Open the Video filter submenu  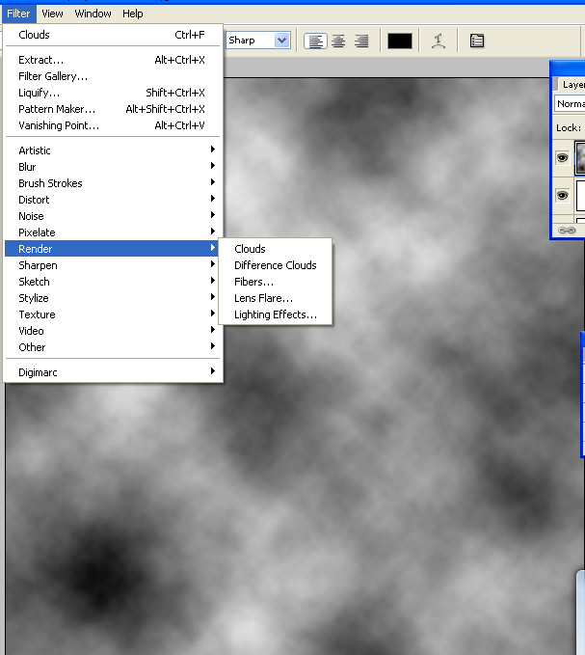point(112,331)
